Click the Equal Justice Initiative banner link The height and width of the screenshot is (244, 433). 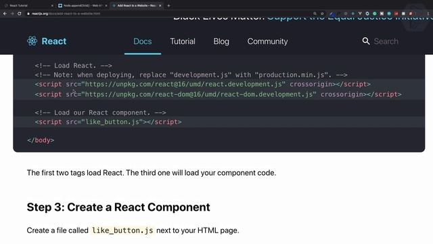350,18
